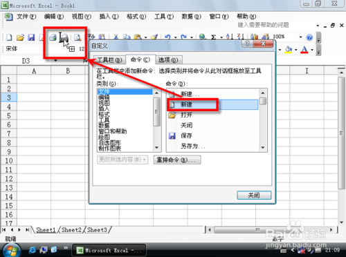This screenshot has height=257, width=346.
Task: Select the 命令(C) tab
Action: click(x=140, y=59)
